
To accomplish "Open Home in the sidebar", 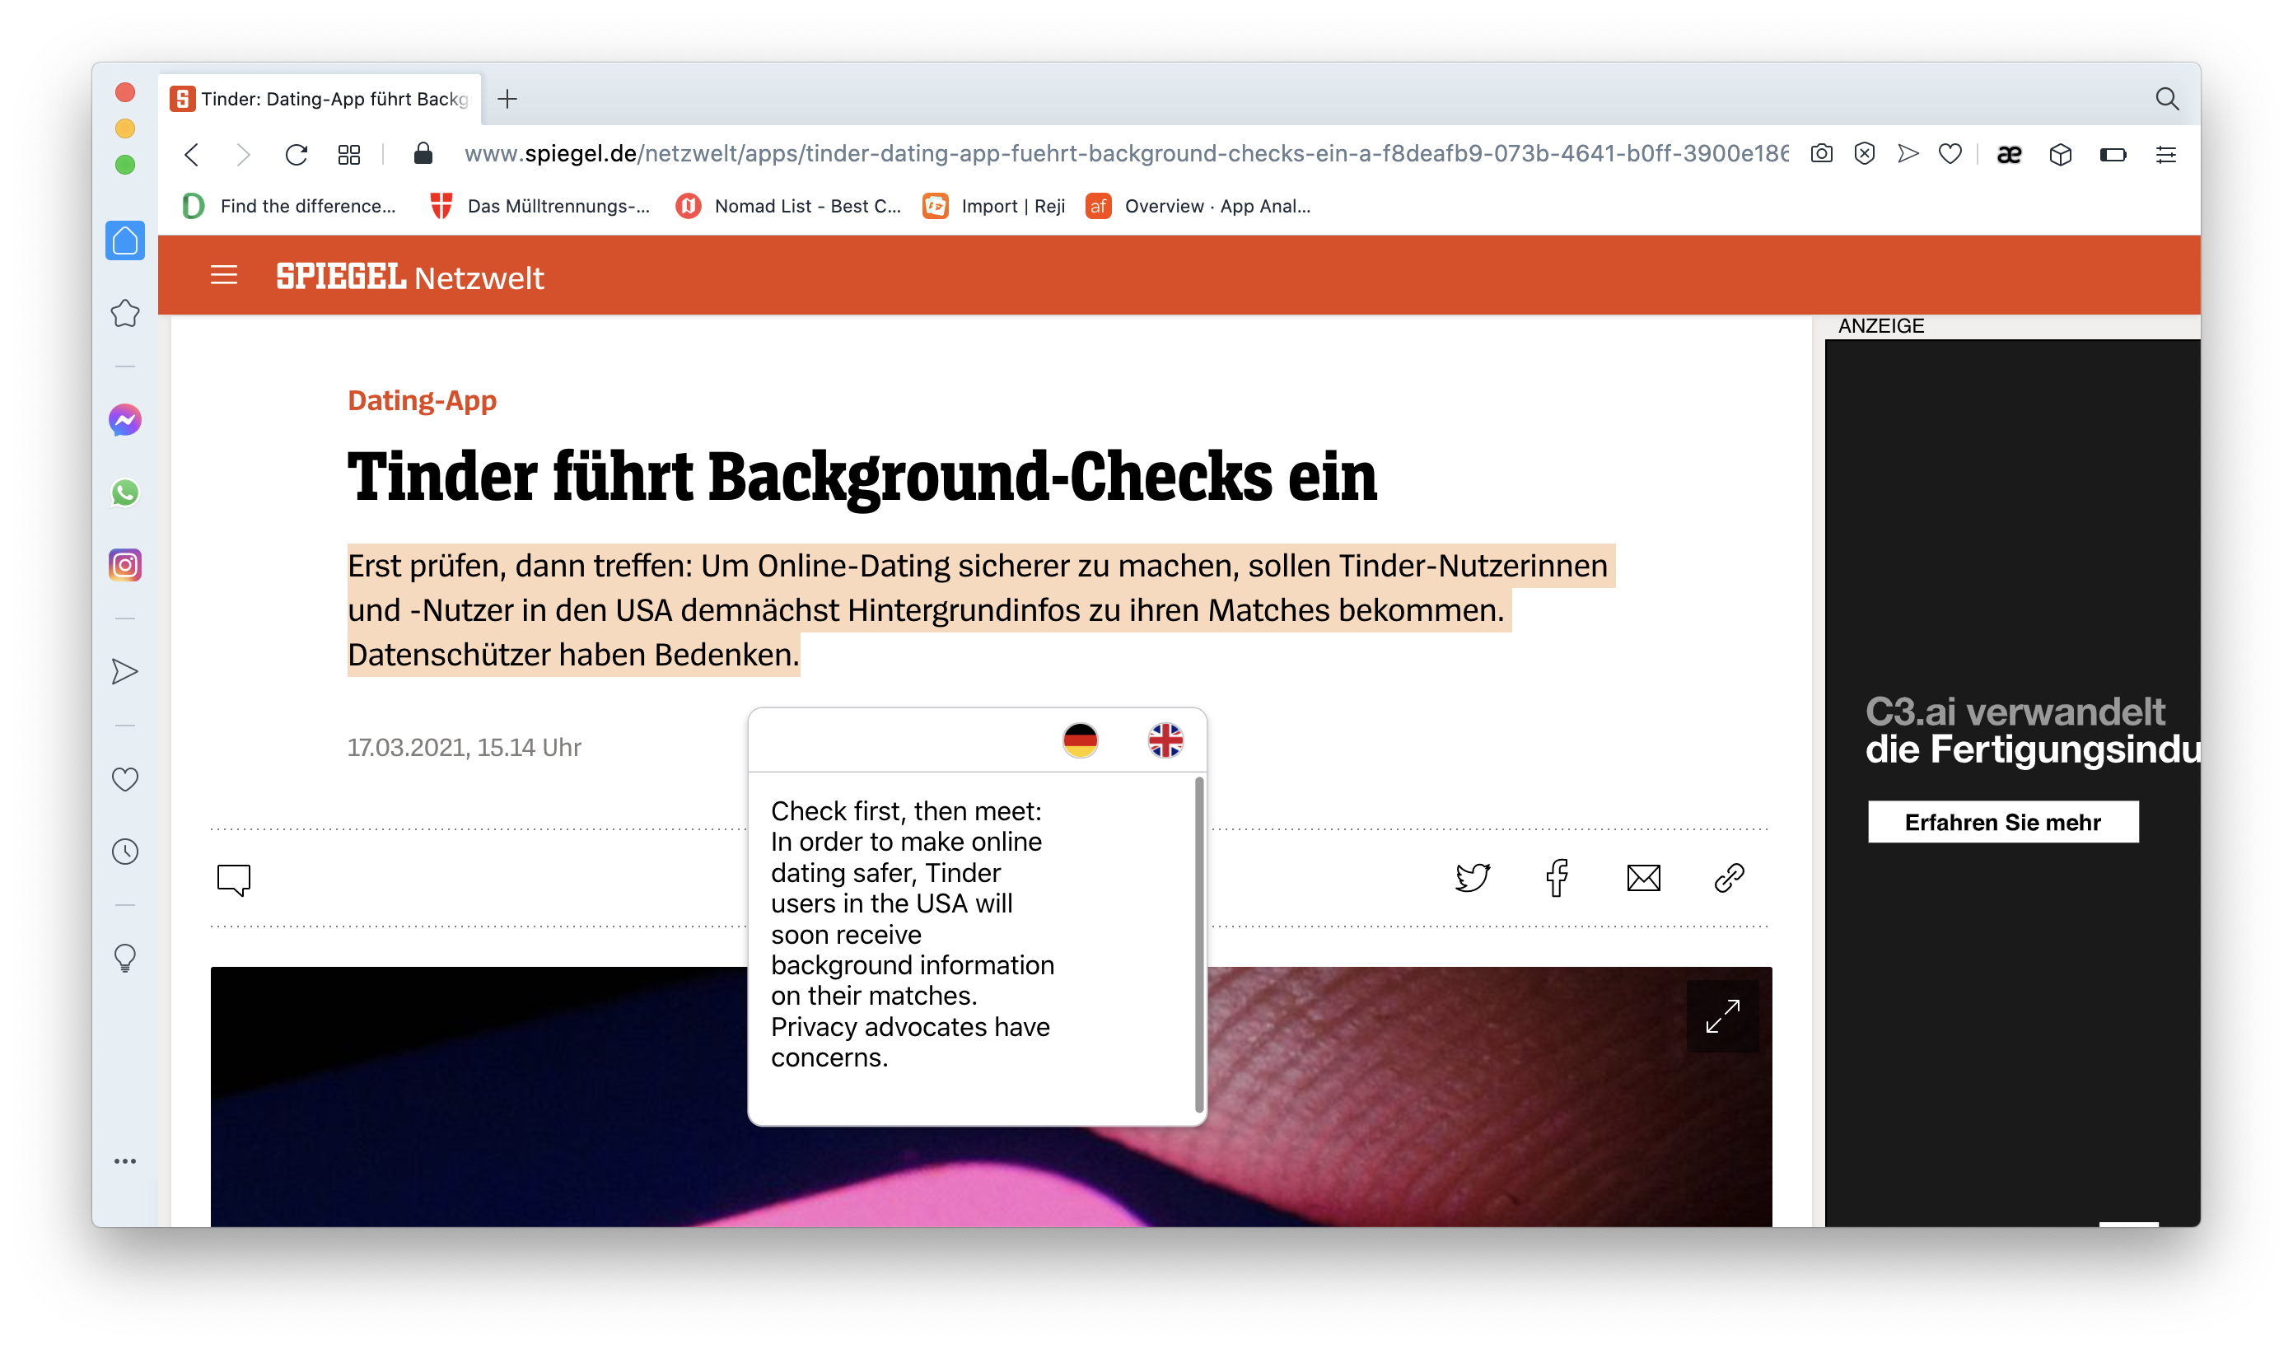I will [125, 240].
